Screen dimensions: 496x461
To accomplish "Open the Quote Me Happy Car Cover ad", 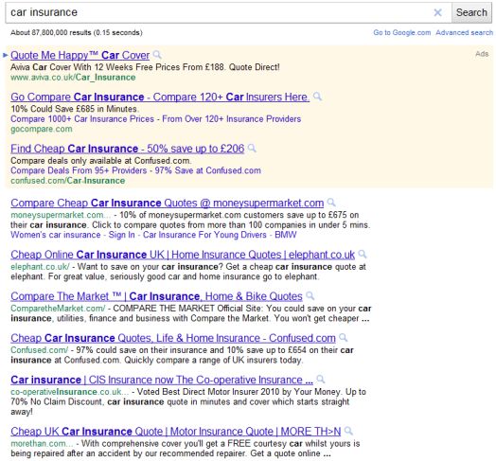I will (80, 55).
